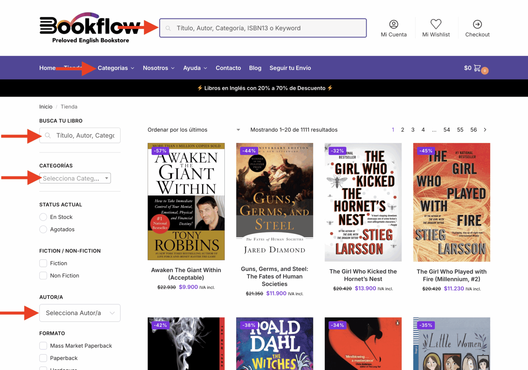Click the $0 cart total

pos(468,68)
